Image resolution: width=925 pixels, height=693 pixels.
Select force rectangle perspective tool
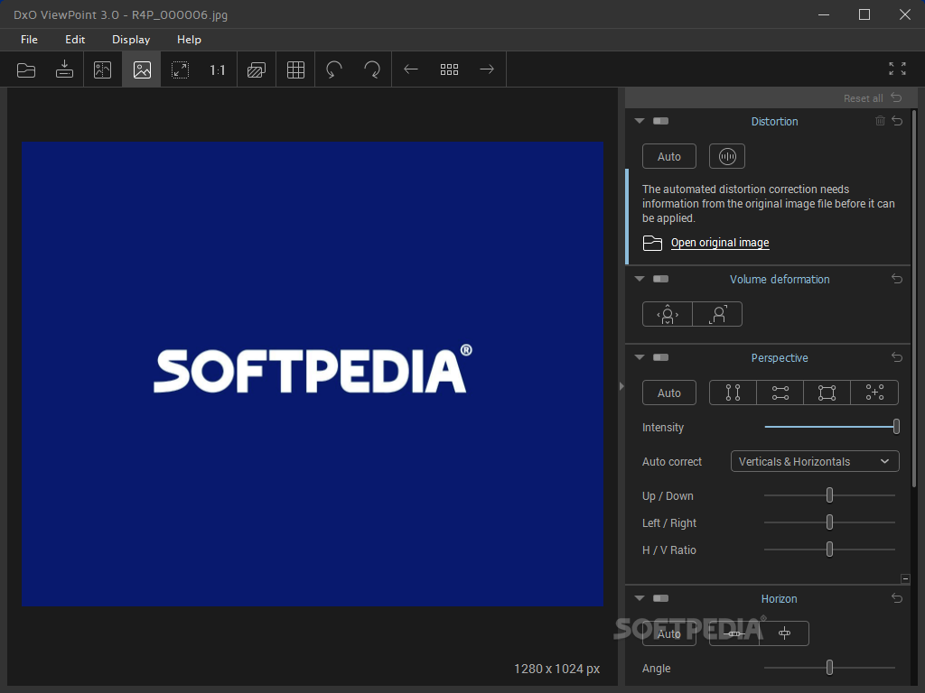click(827, 393)
